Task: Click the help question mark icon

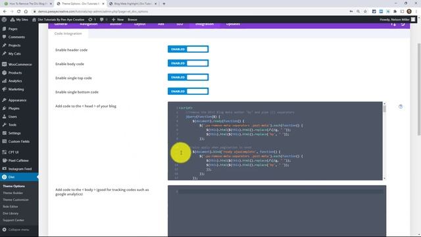Action: tap(401, 107)
